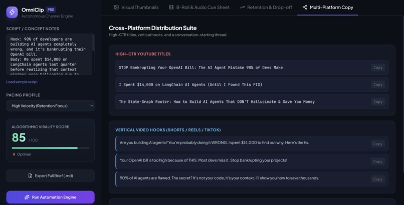Click the 90% of AI agents are flawed text

(219, 178)
